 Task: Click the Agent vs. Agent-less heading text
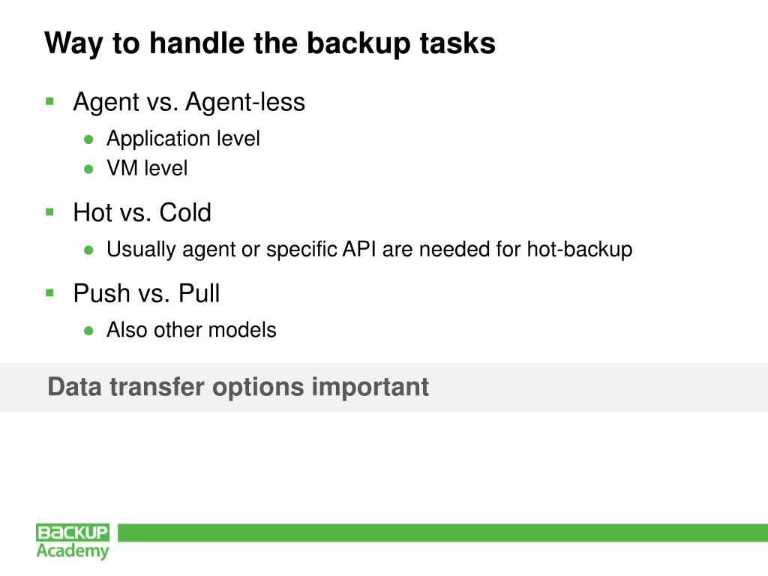click(189, 102)
